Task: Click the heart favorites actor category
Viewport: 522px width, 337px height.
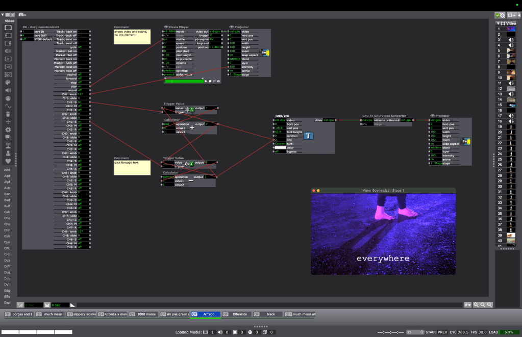Action: click(x=8, y=161)
